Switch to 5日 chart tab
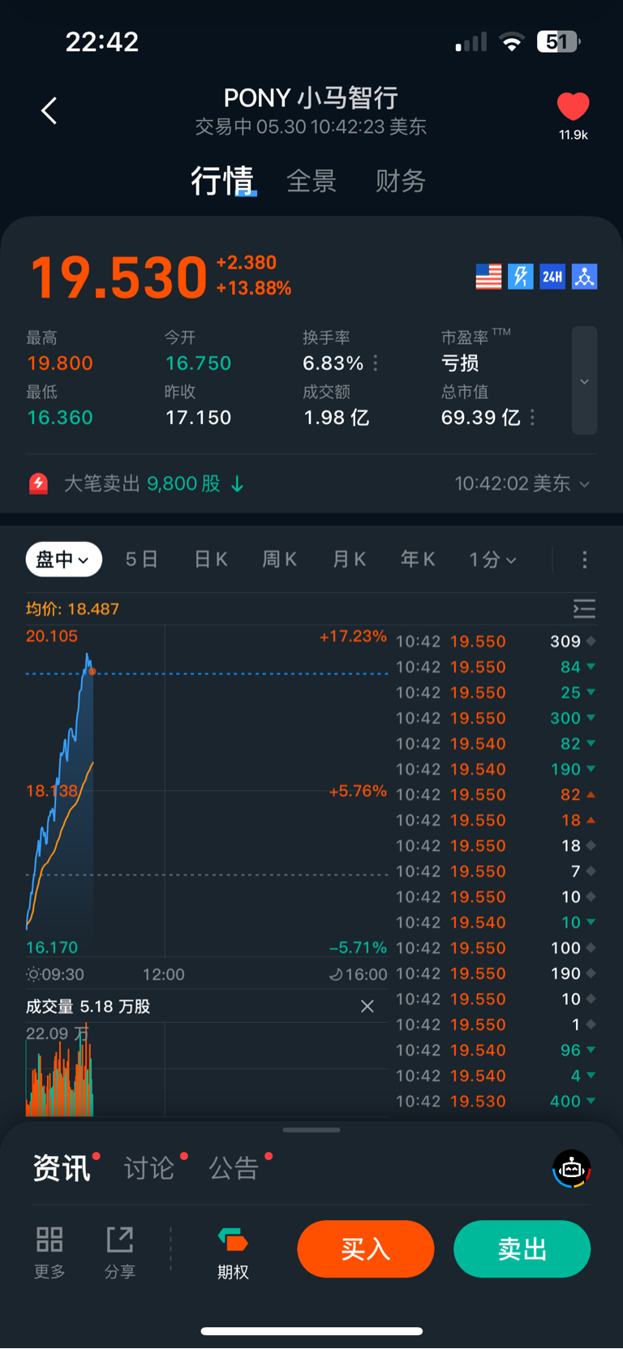This screenshot has width=623, height=1349. tap(142, 560)
